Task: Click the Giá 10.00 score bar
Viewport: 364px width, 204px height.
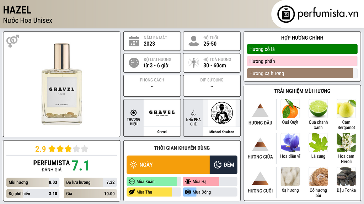Action: (x=90, y=194)
